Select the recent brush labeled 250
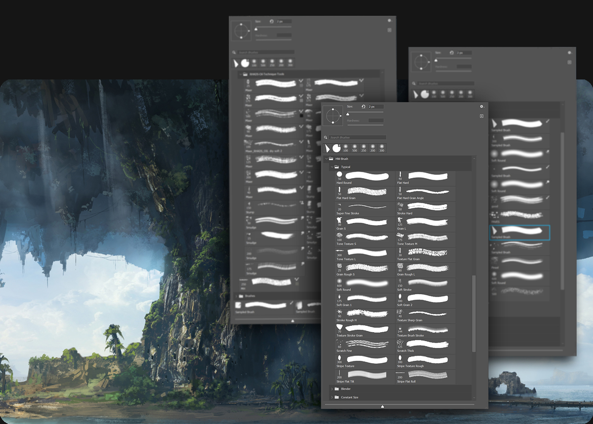 (364, 148)
